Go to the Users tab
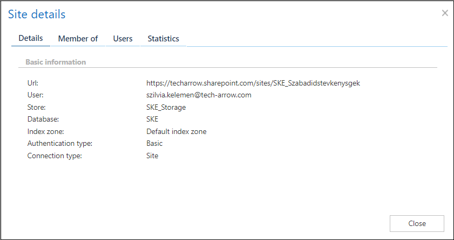Viewport: 454px width, 240px height. [123, 39]
